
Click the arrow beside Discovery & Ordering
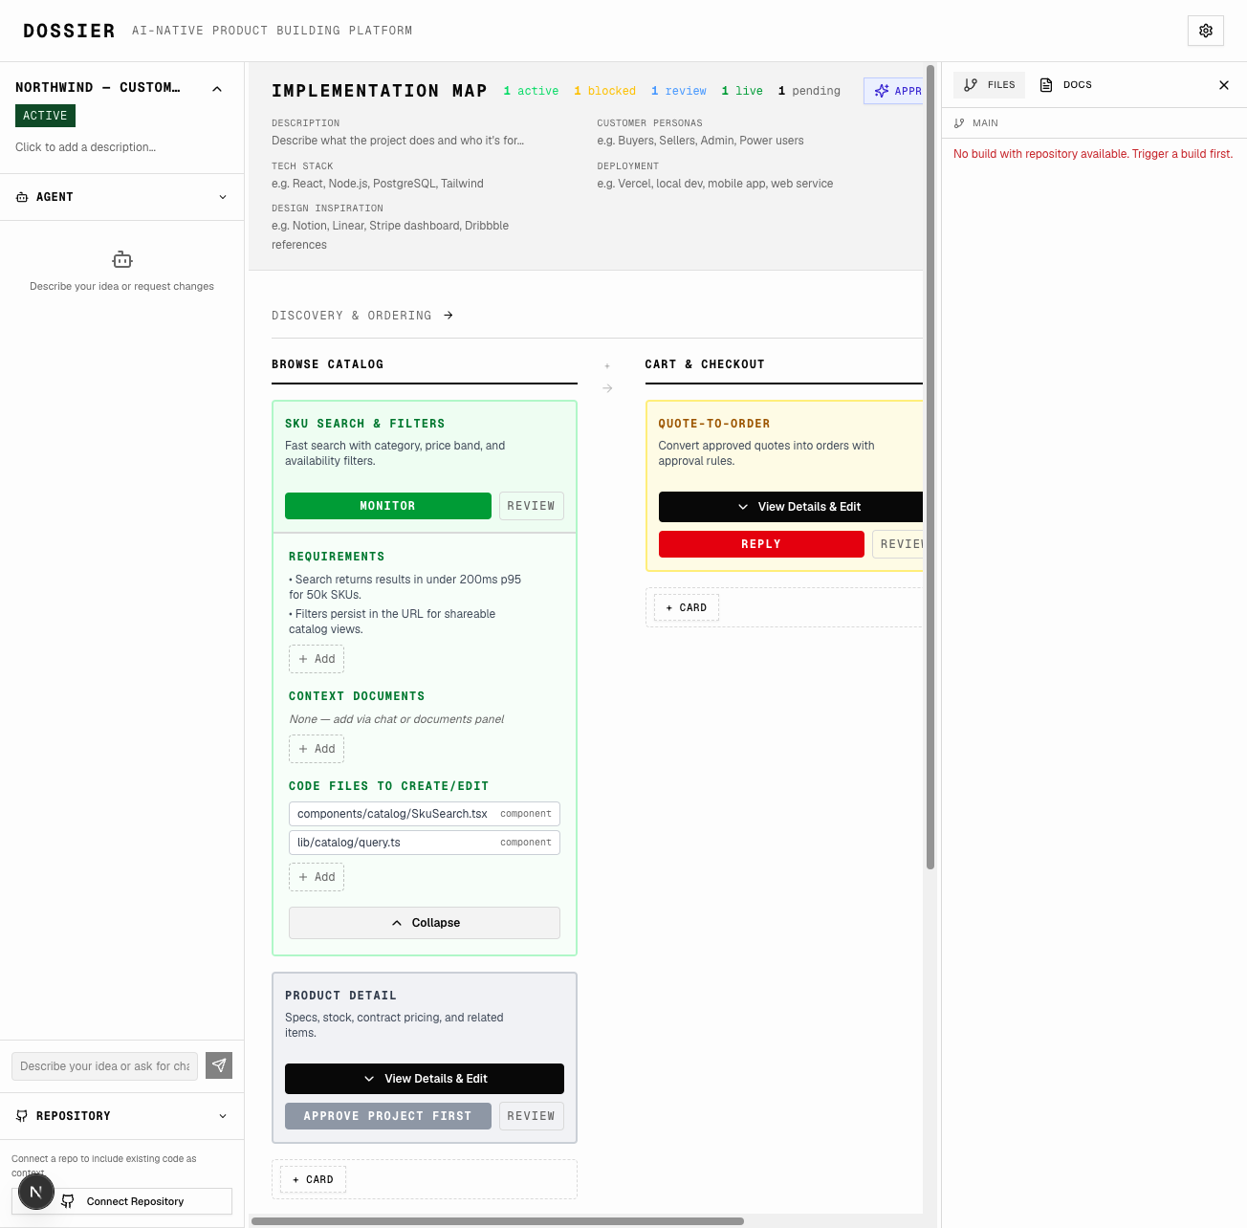448,316
